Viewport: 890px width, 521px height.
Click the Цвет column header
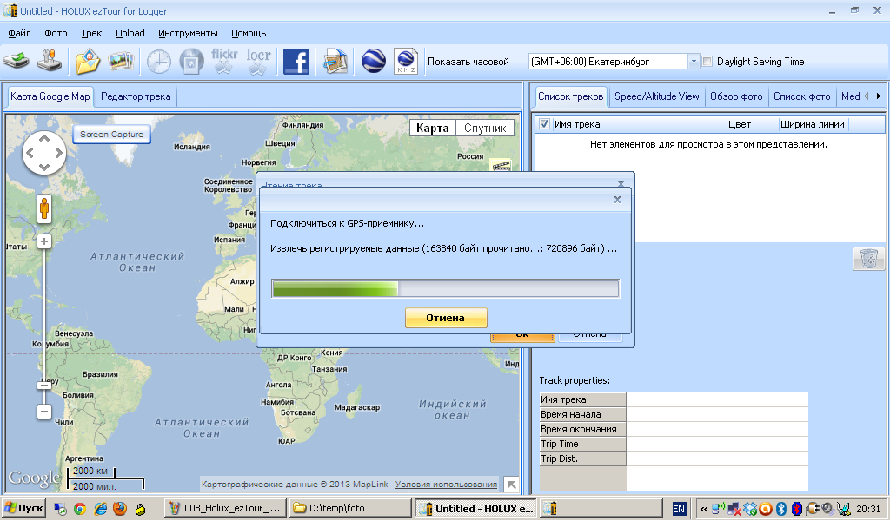pos(753,124)
